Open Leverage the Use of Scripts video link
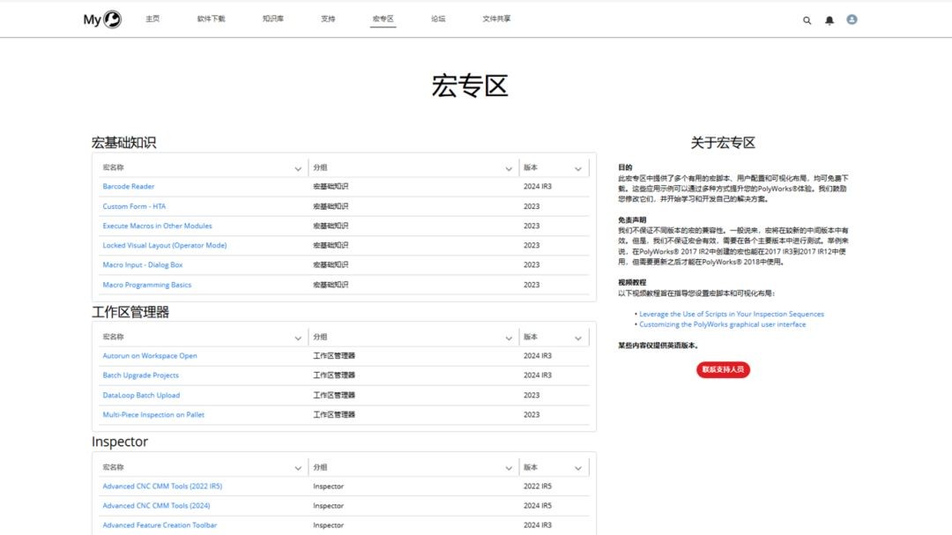This screenshot has height=535, width=952. coord(732,314)
